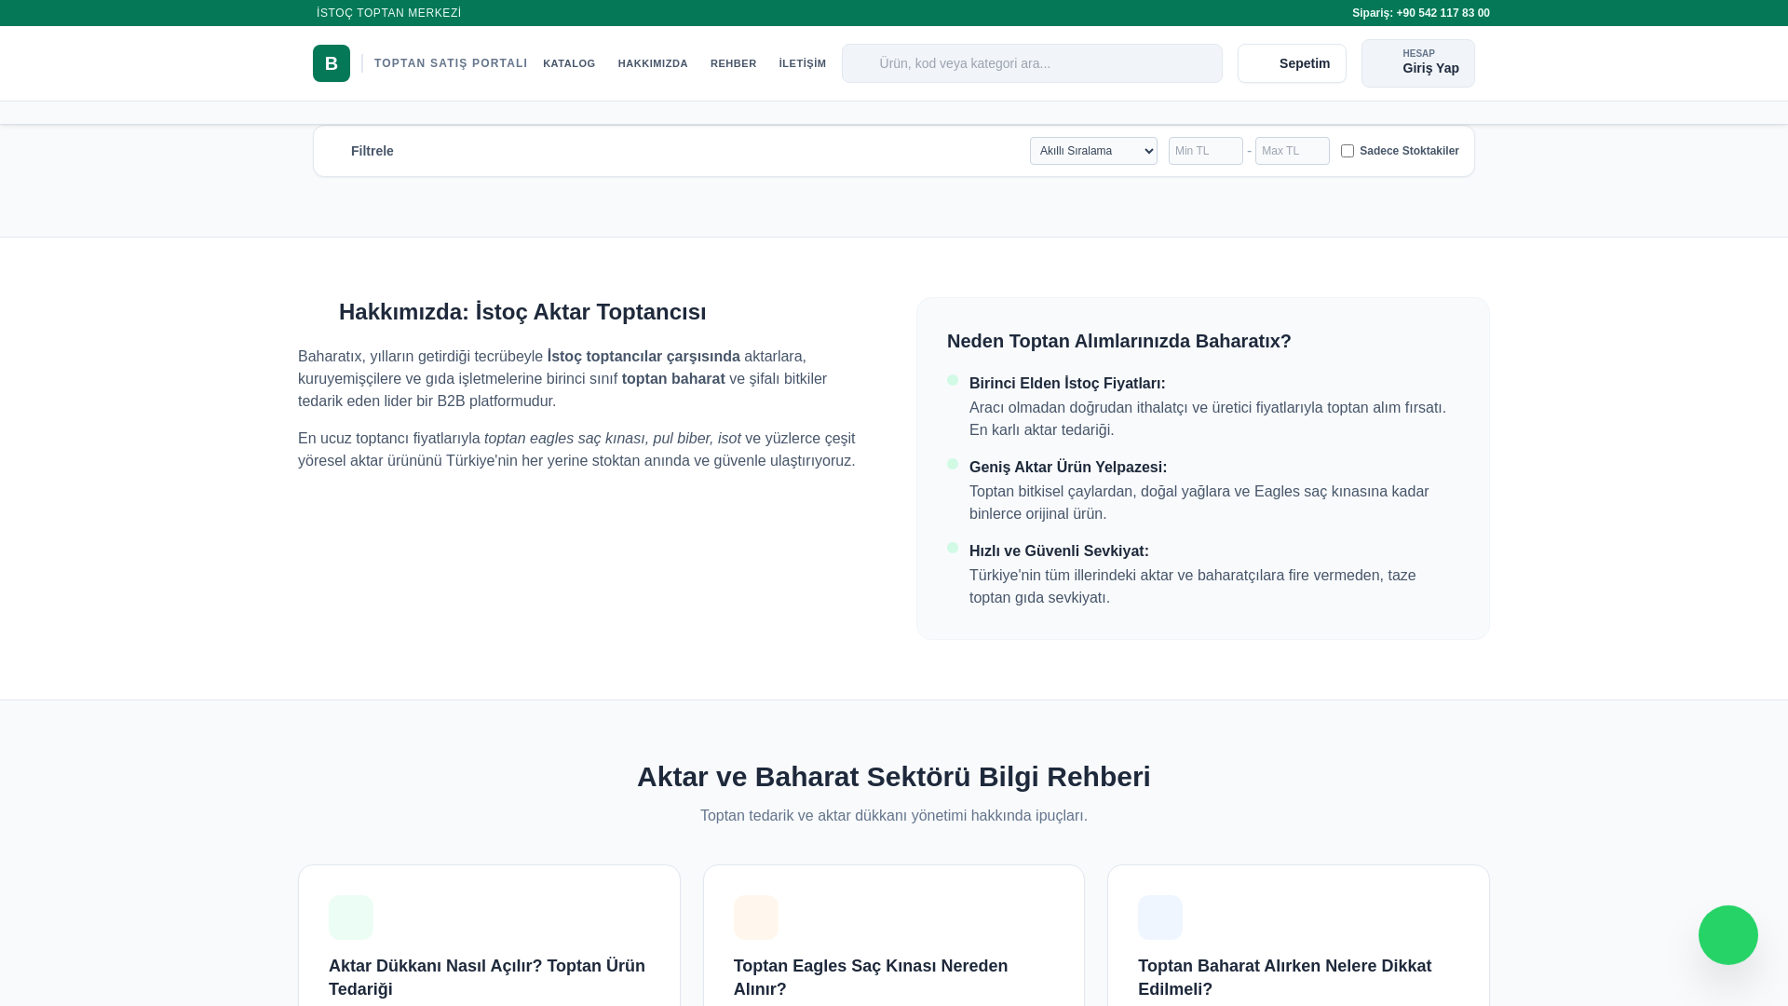The width and height of the screenshot is (1788, 1006).
Task: Navigate to İLETİŞİM
Action: 803,63
